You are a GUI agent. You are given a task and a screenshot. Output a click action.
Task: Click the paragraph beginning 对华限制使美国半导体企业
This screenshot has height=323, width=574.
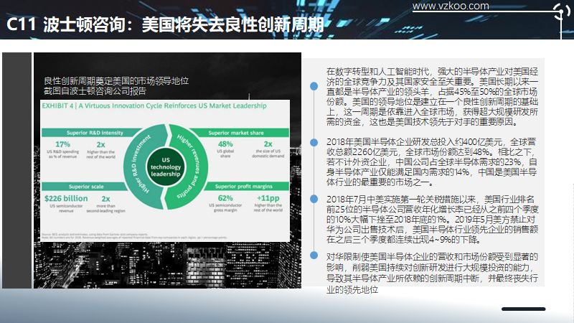(432, 273)
